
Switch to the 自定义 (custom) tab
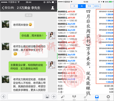tap(97, 6)
